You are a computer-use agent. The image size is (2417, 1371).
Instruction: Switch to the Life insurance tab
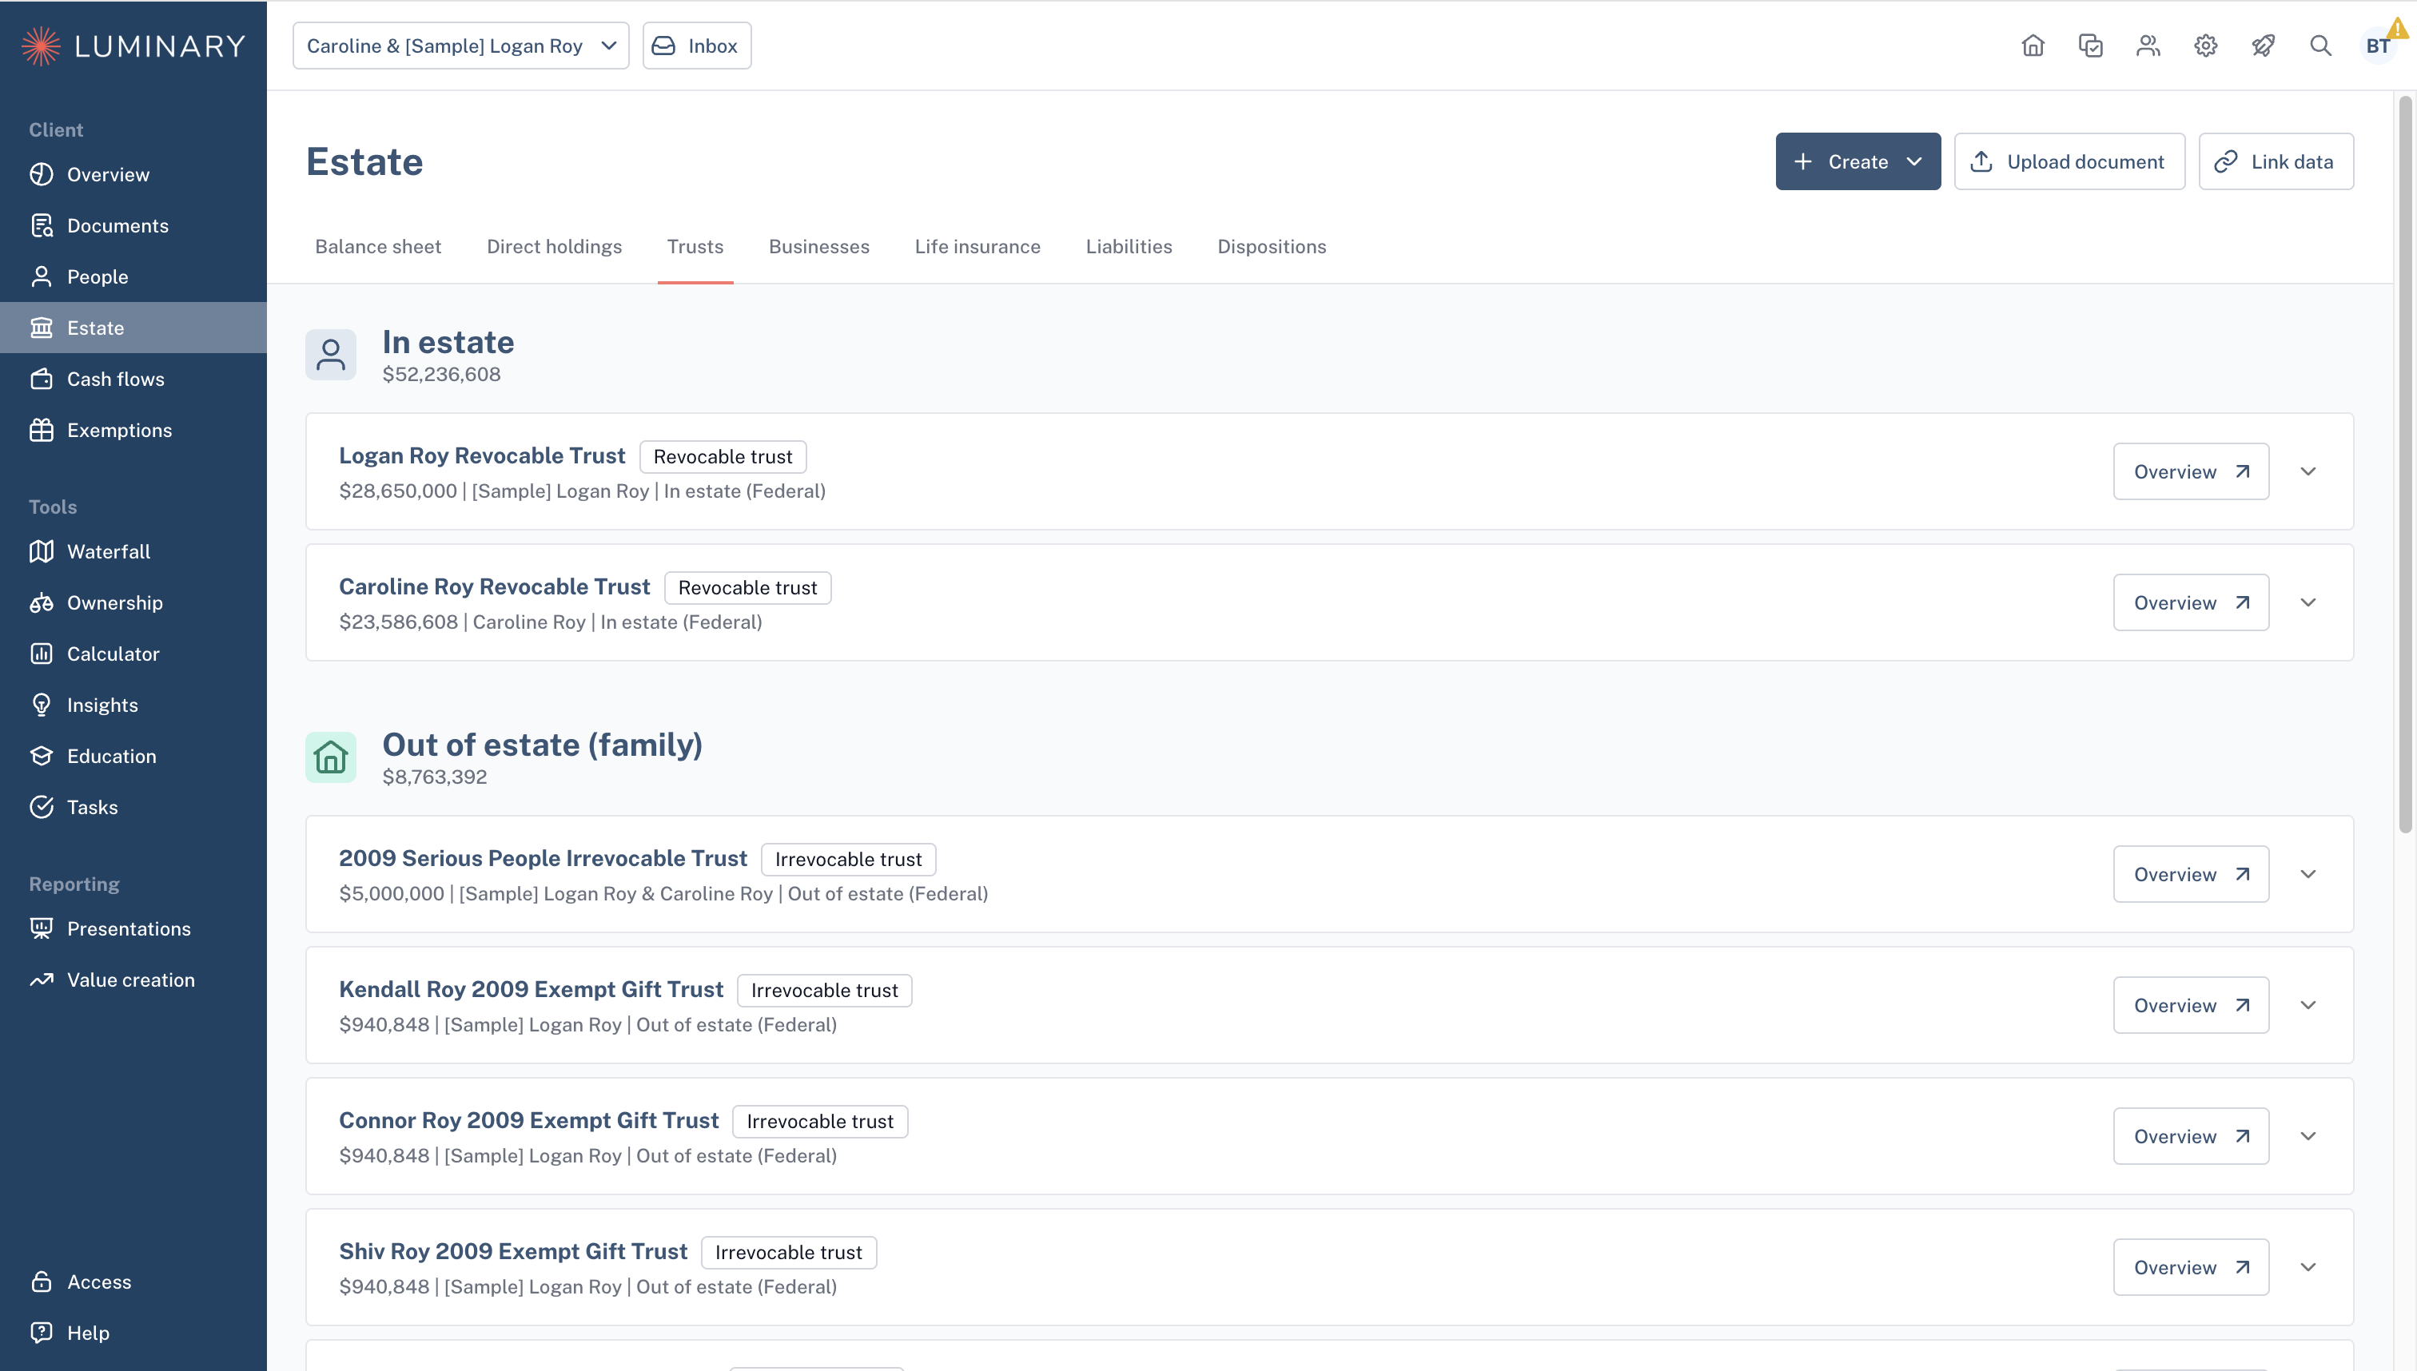977,247
